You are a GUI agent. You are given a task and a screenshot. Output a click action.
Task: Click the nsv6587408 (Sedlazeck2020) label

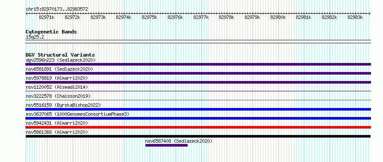pyautogui.click(x=179, y=141)
